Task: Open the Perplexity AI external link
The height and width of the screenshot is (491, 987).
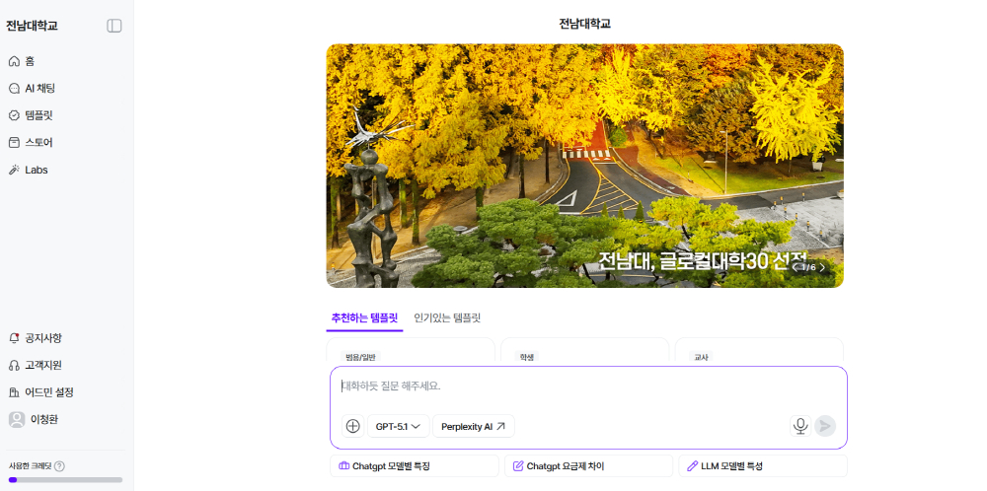Action: coord(473,426)
